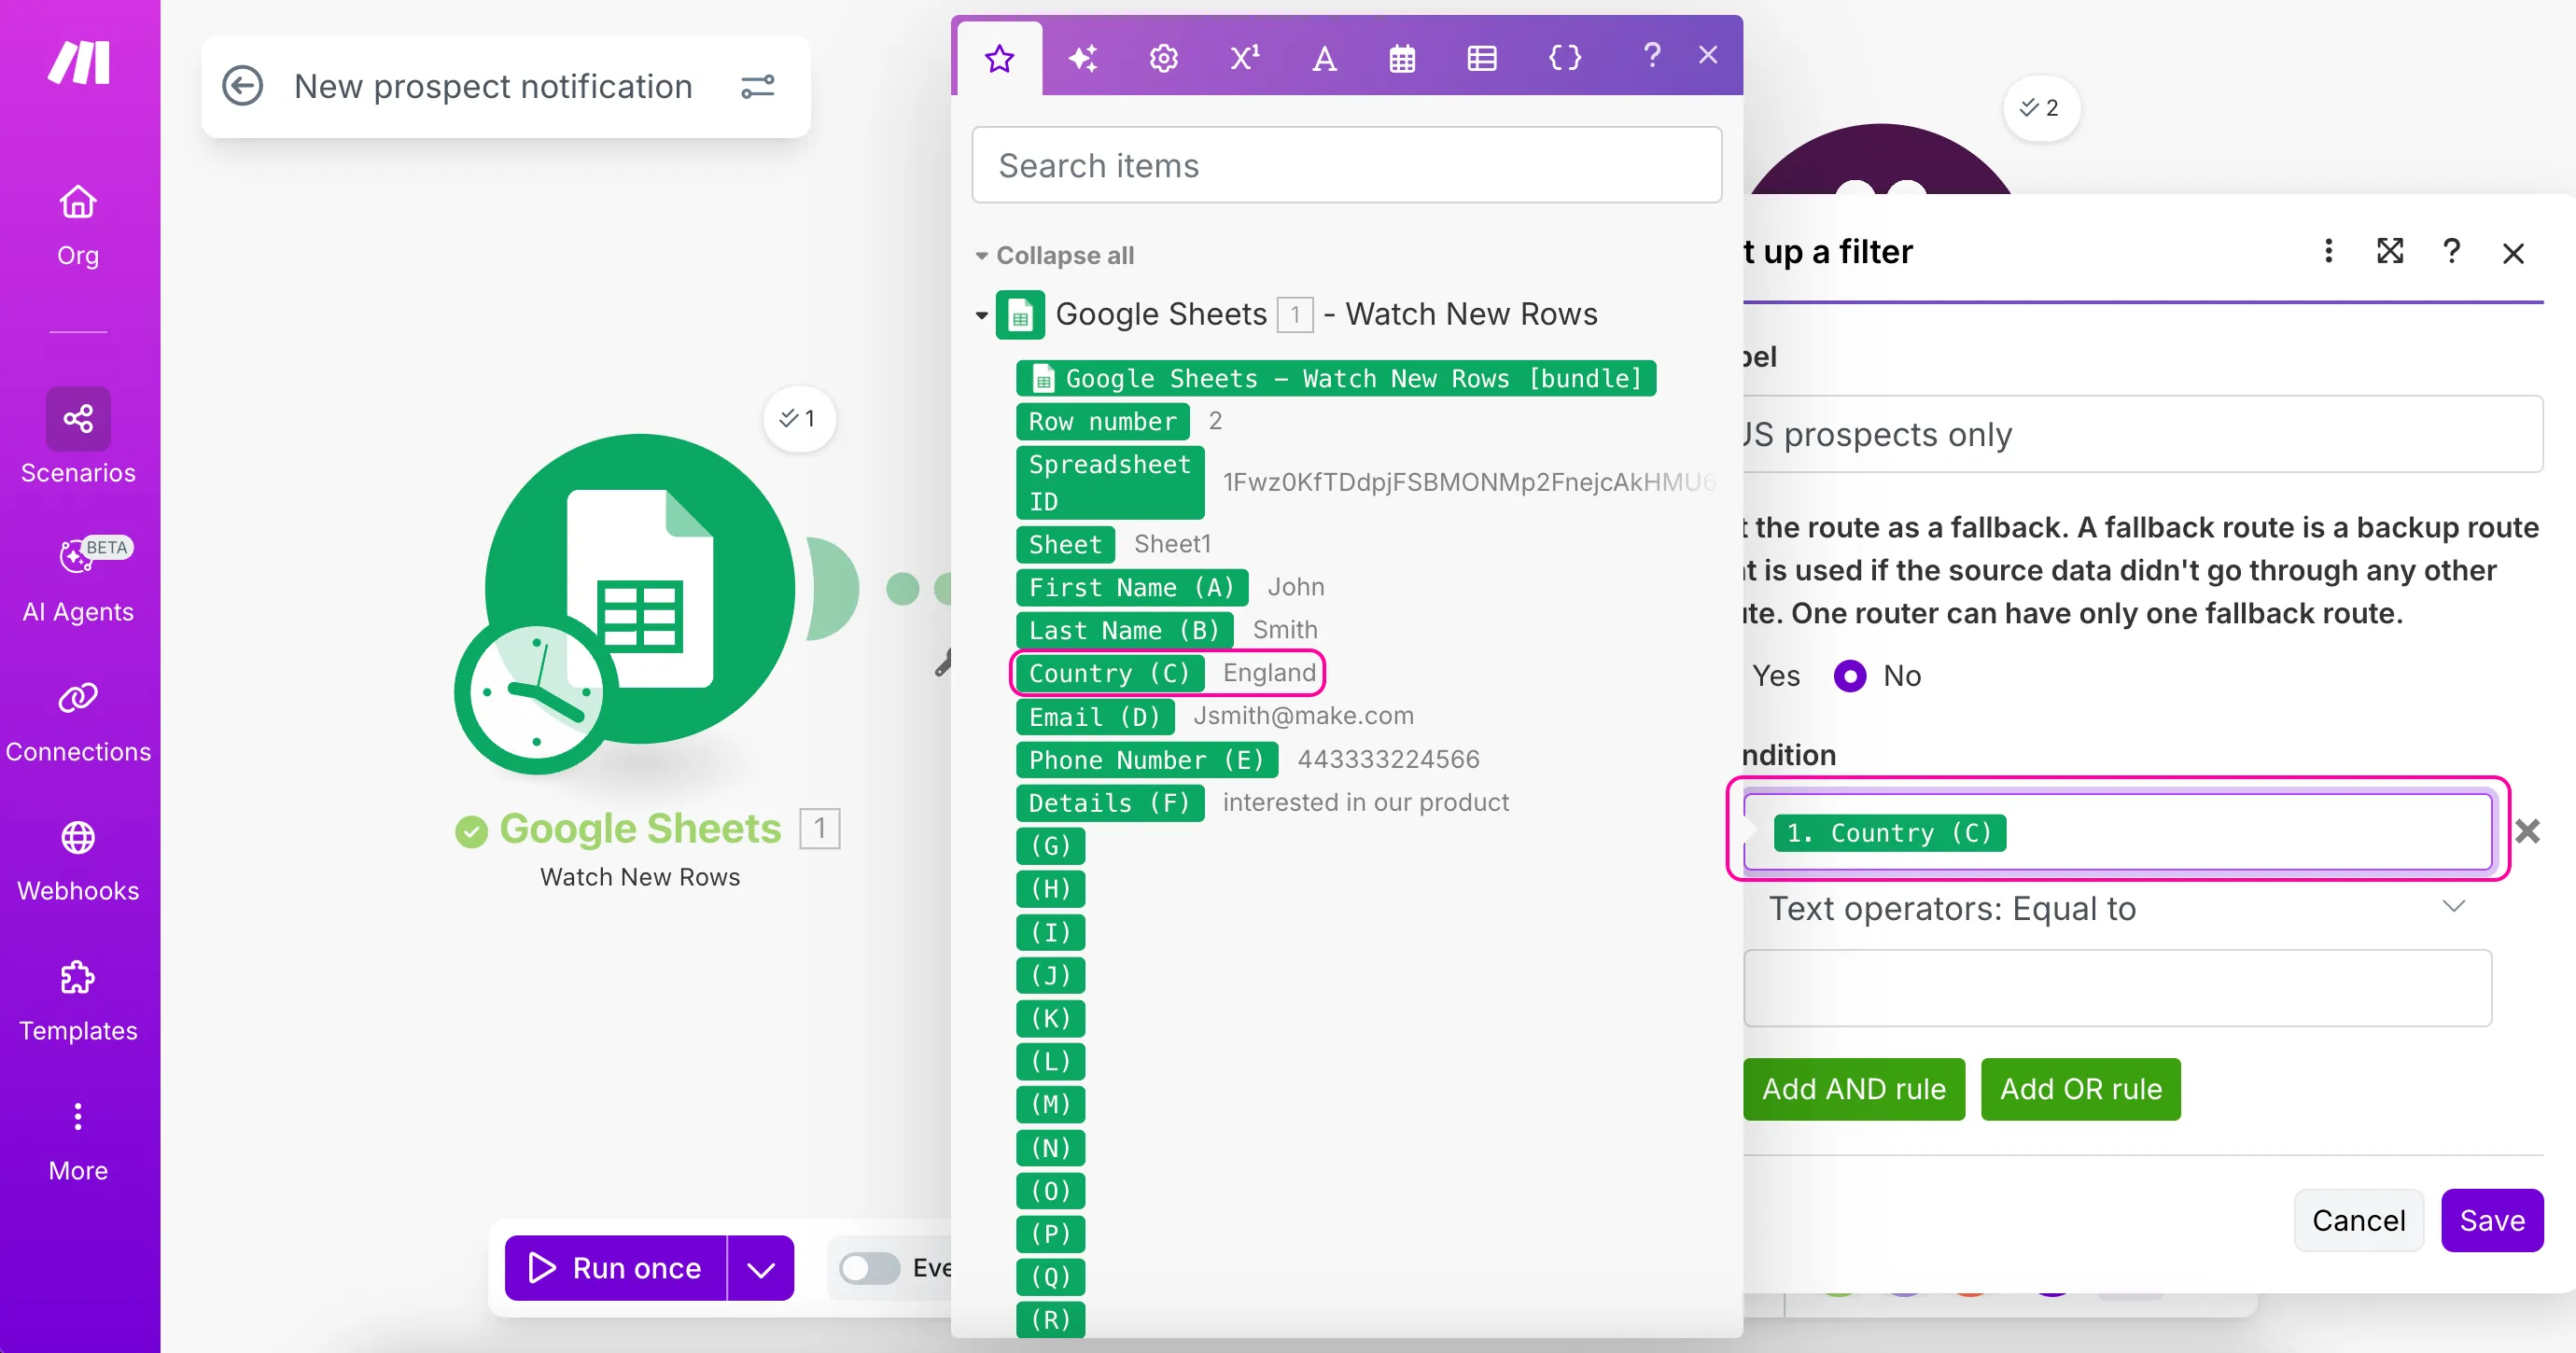Switch to the general functions gear tab
Screen dimensions: 2576x1353
tap(1163, 59)
